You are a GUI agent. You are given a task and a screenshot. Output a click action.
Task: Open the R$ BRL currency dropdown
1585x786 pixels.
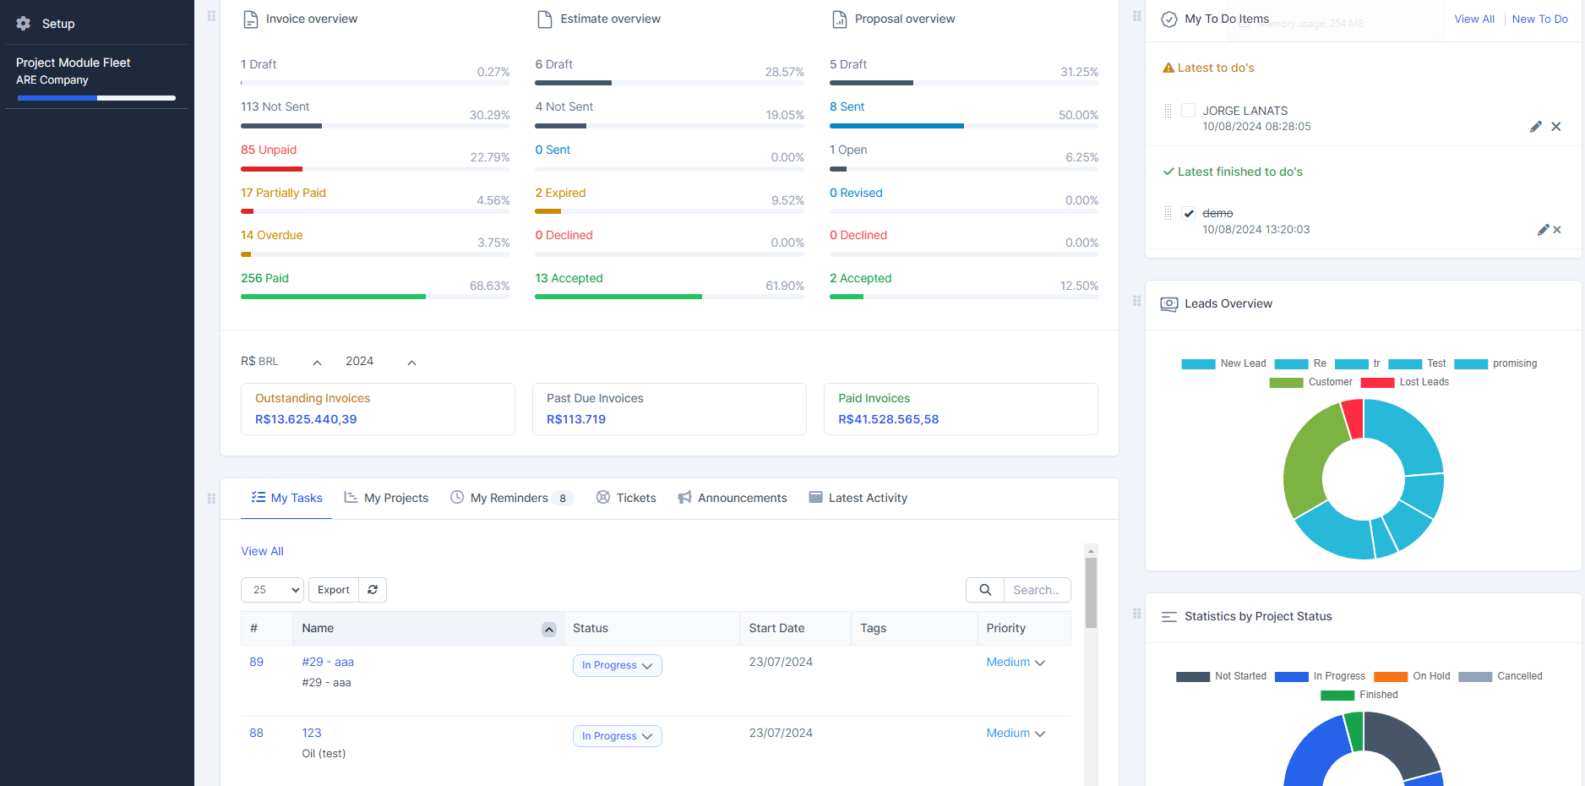(x=281, y=362)
